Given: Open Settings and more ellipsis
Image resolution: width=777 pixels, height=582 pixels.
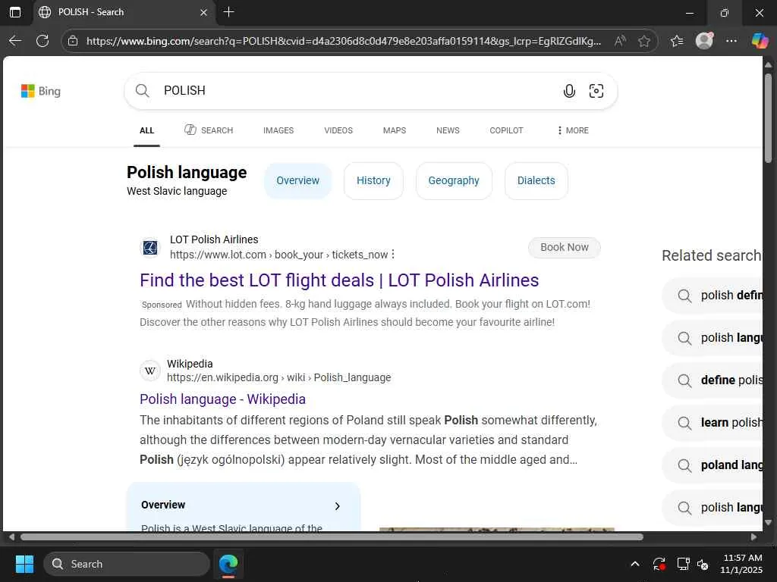Looking at the screenshot, I should tap(731, 41).
